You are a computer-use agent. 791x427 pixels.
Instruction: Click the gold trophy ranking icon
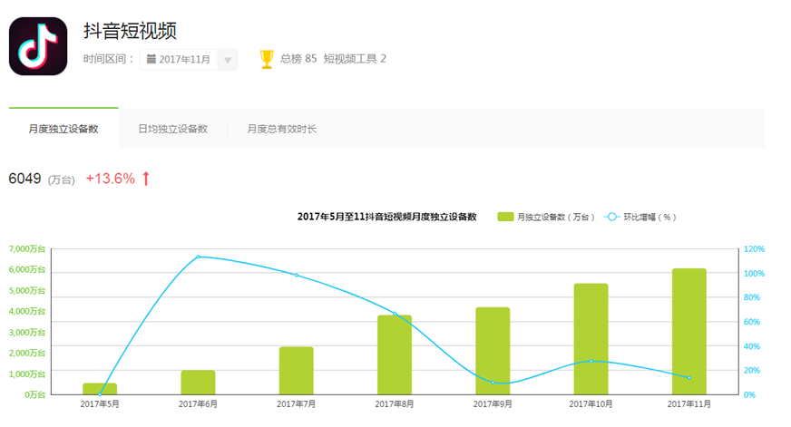click(267, 59)
